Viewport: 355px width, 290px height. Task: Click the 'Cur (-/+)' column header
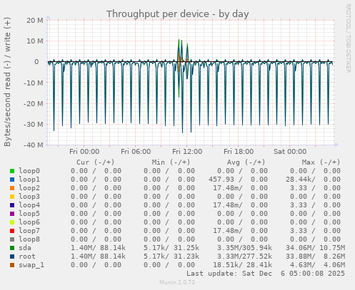pos(96,162)
